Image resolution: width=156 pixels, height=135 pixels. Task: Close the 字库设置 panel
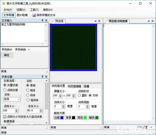(x=46, y=77)
